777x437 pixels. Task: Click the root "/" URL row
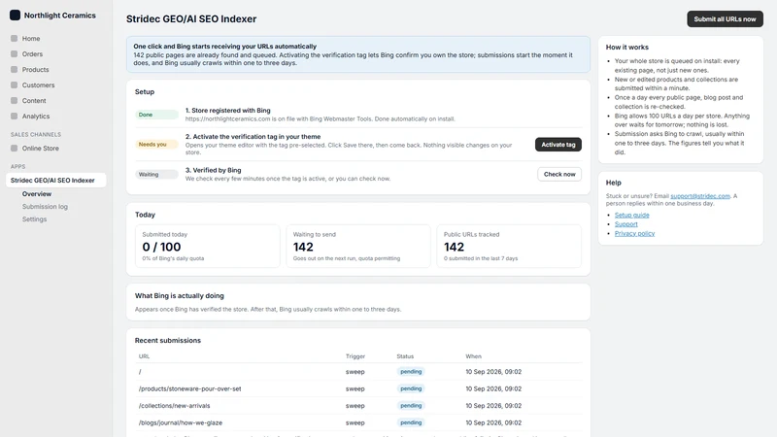[358, 372]
